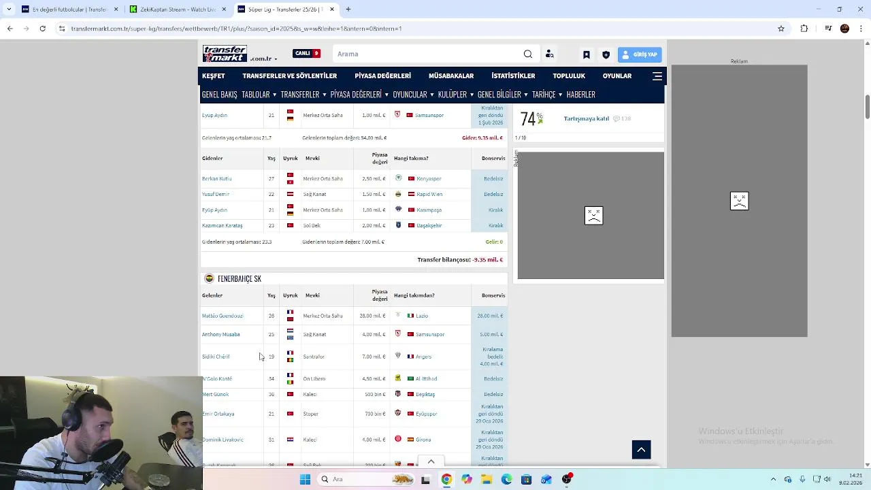
Task: Open a new browser tab
Action: point(348,10)
